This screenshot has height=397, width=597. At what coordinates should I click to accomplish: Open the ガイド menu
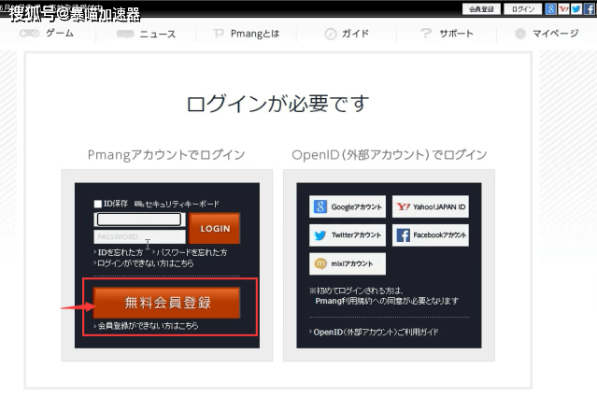click(x=347, y=34)
